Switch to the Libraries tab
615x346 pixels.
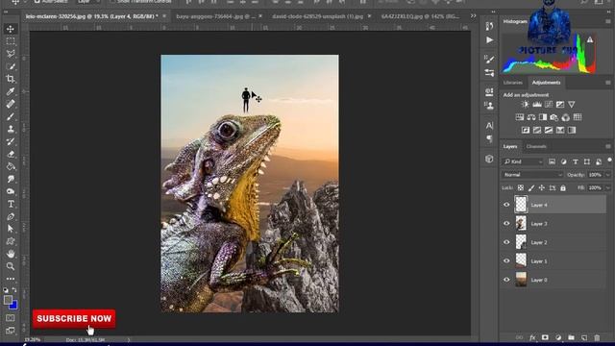click(512, 83)
